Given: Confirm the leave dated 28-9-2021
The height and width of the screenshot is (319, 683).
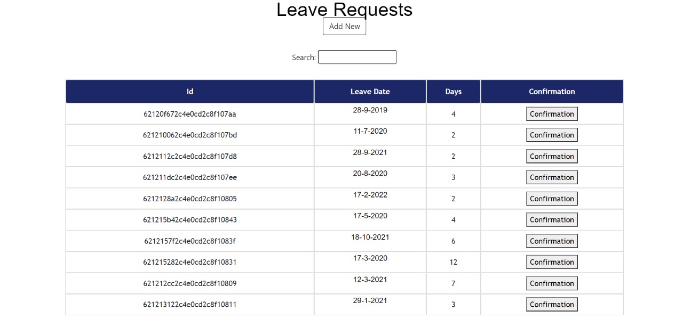Looking at the screenshot, I should [x=552, y=156].
